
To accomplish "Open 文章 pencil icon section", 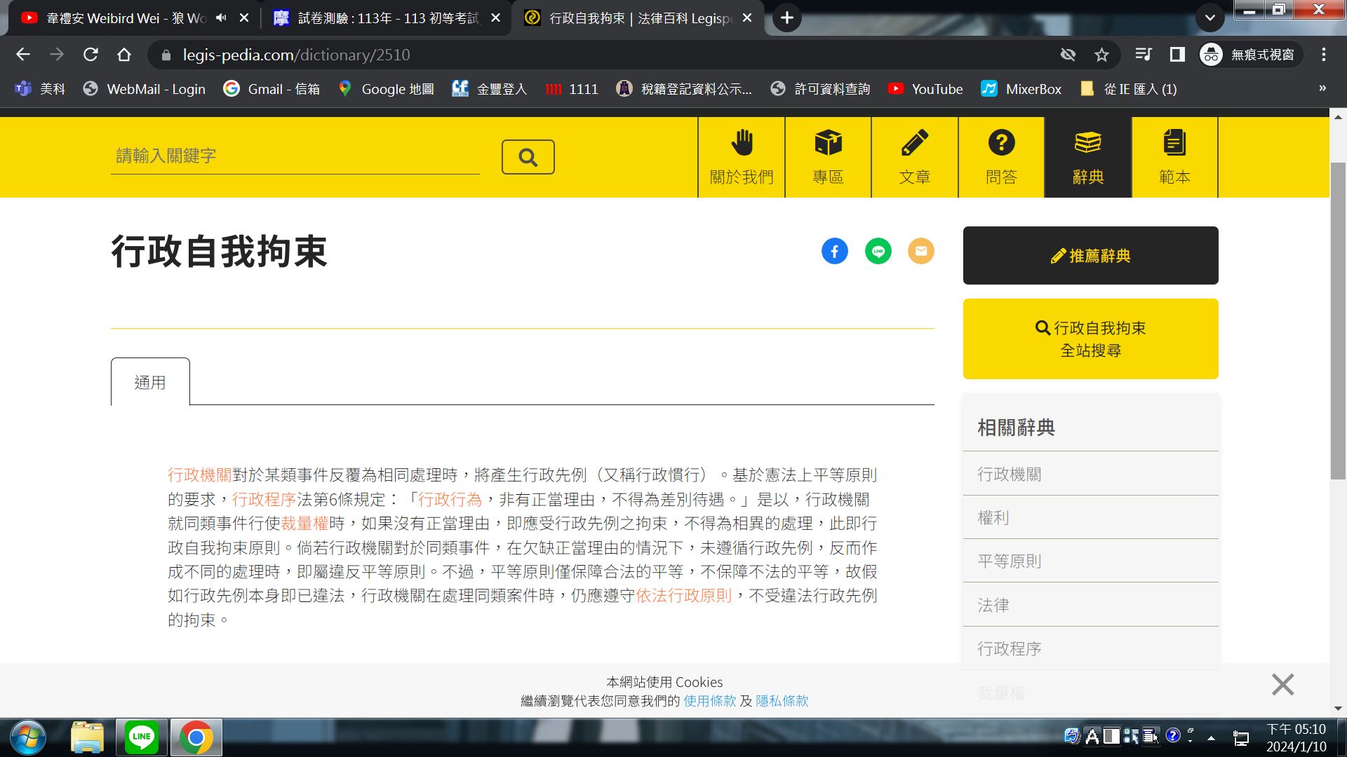I will pos(914,158).
